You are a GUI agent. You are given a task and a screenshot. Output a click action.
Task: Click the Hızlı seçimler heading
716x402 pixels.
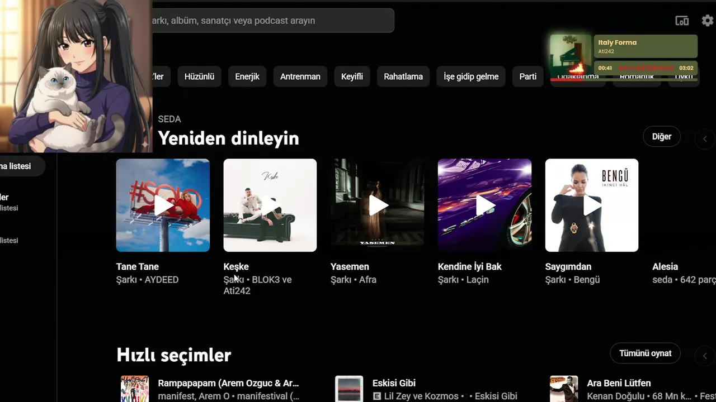[174, 355]
